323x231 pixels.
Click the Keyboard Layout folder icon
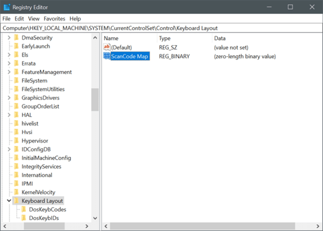[x=16, y=201]
